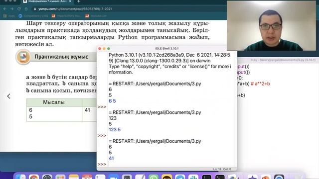Click the Python 3.10.1 version line
The height and width of the screenshot is (179, 319).
point(169,58)
